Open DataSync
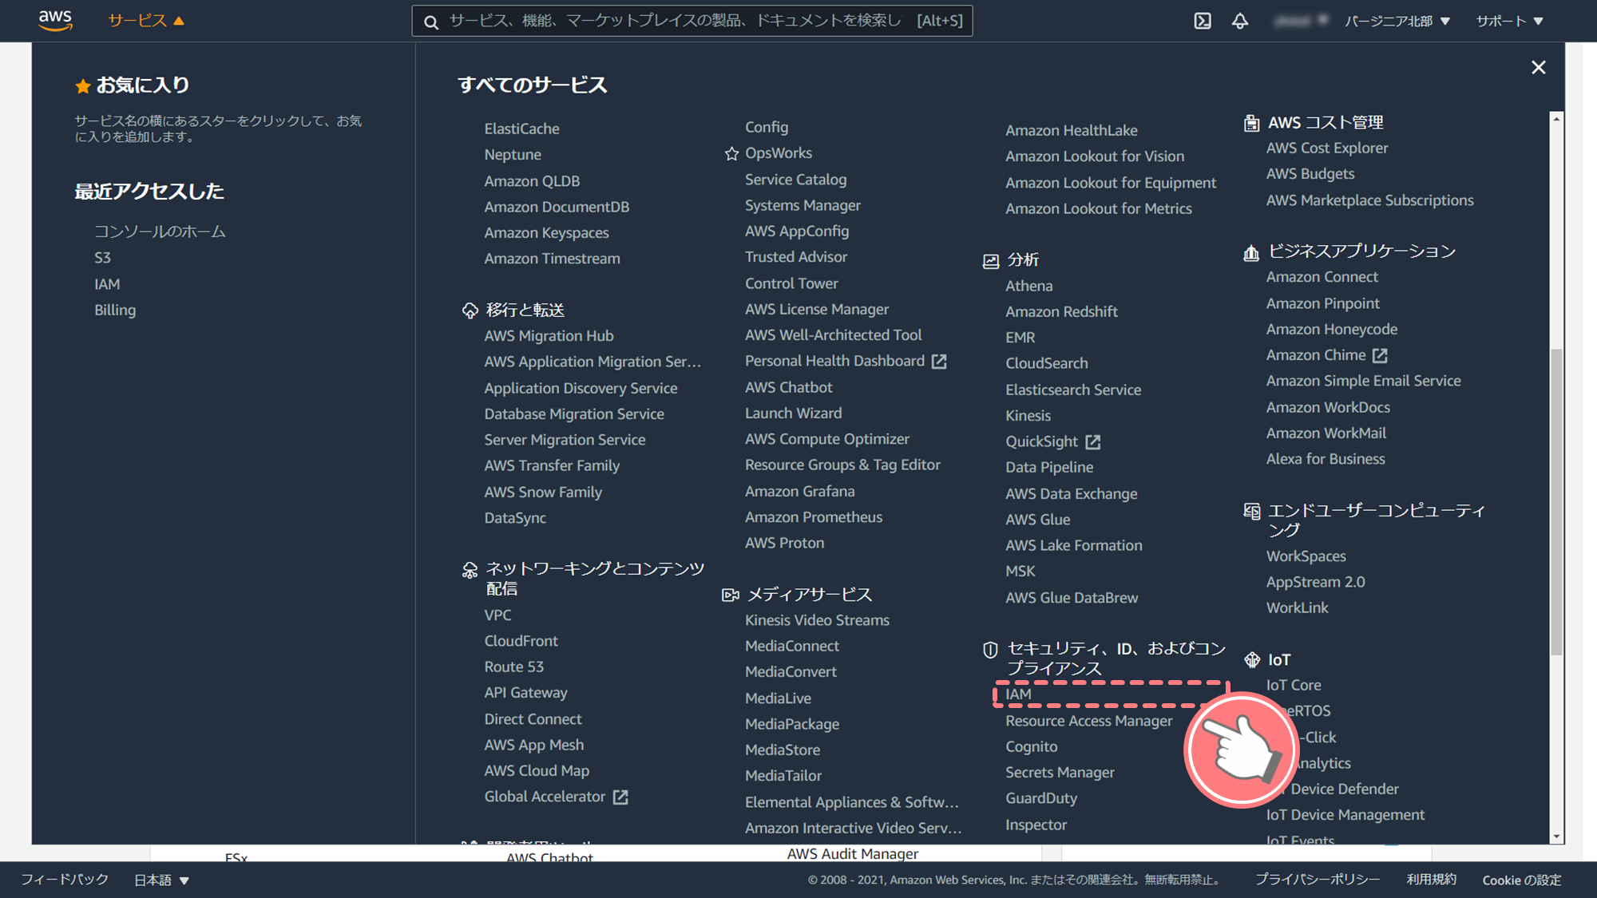The image size is (1597, 898). point(515,518)
